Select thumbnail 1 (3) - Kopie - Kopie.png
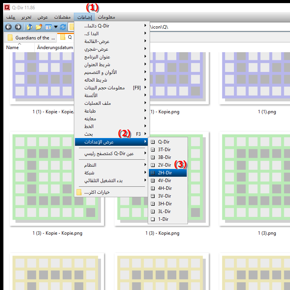The width and height of the screenshot is (290, 290). [57, 179]
